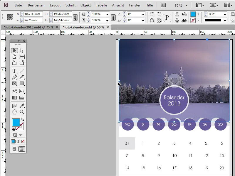235x176 pixels.
Task: Open the Scale Y percentage dropdown
Action: pyautogui.click(x=107, y=21)
